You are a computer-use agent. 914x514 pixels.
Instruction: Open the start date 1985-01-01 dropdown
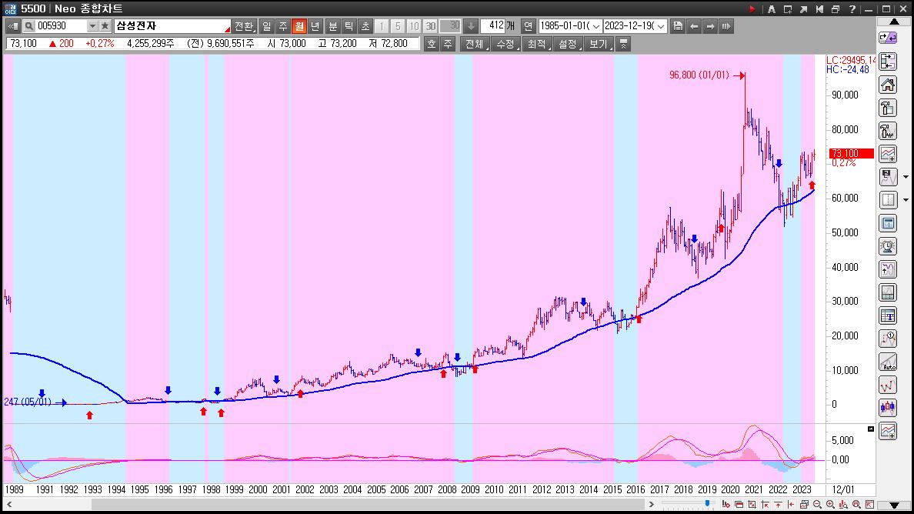pyautogui.click(x=595, y=27)
